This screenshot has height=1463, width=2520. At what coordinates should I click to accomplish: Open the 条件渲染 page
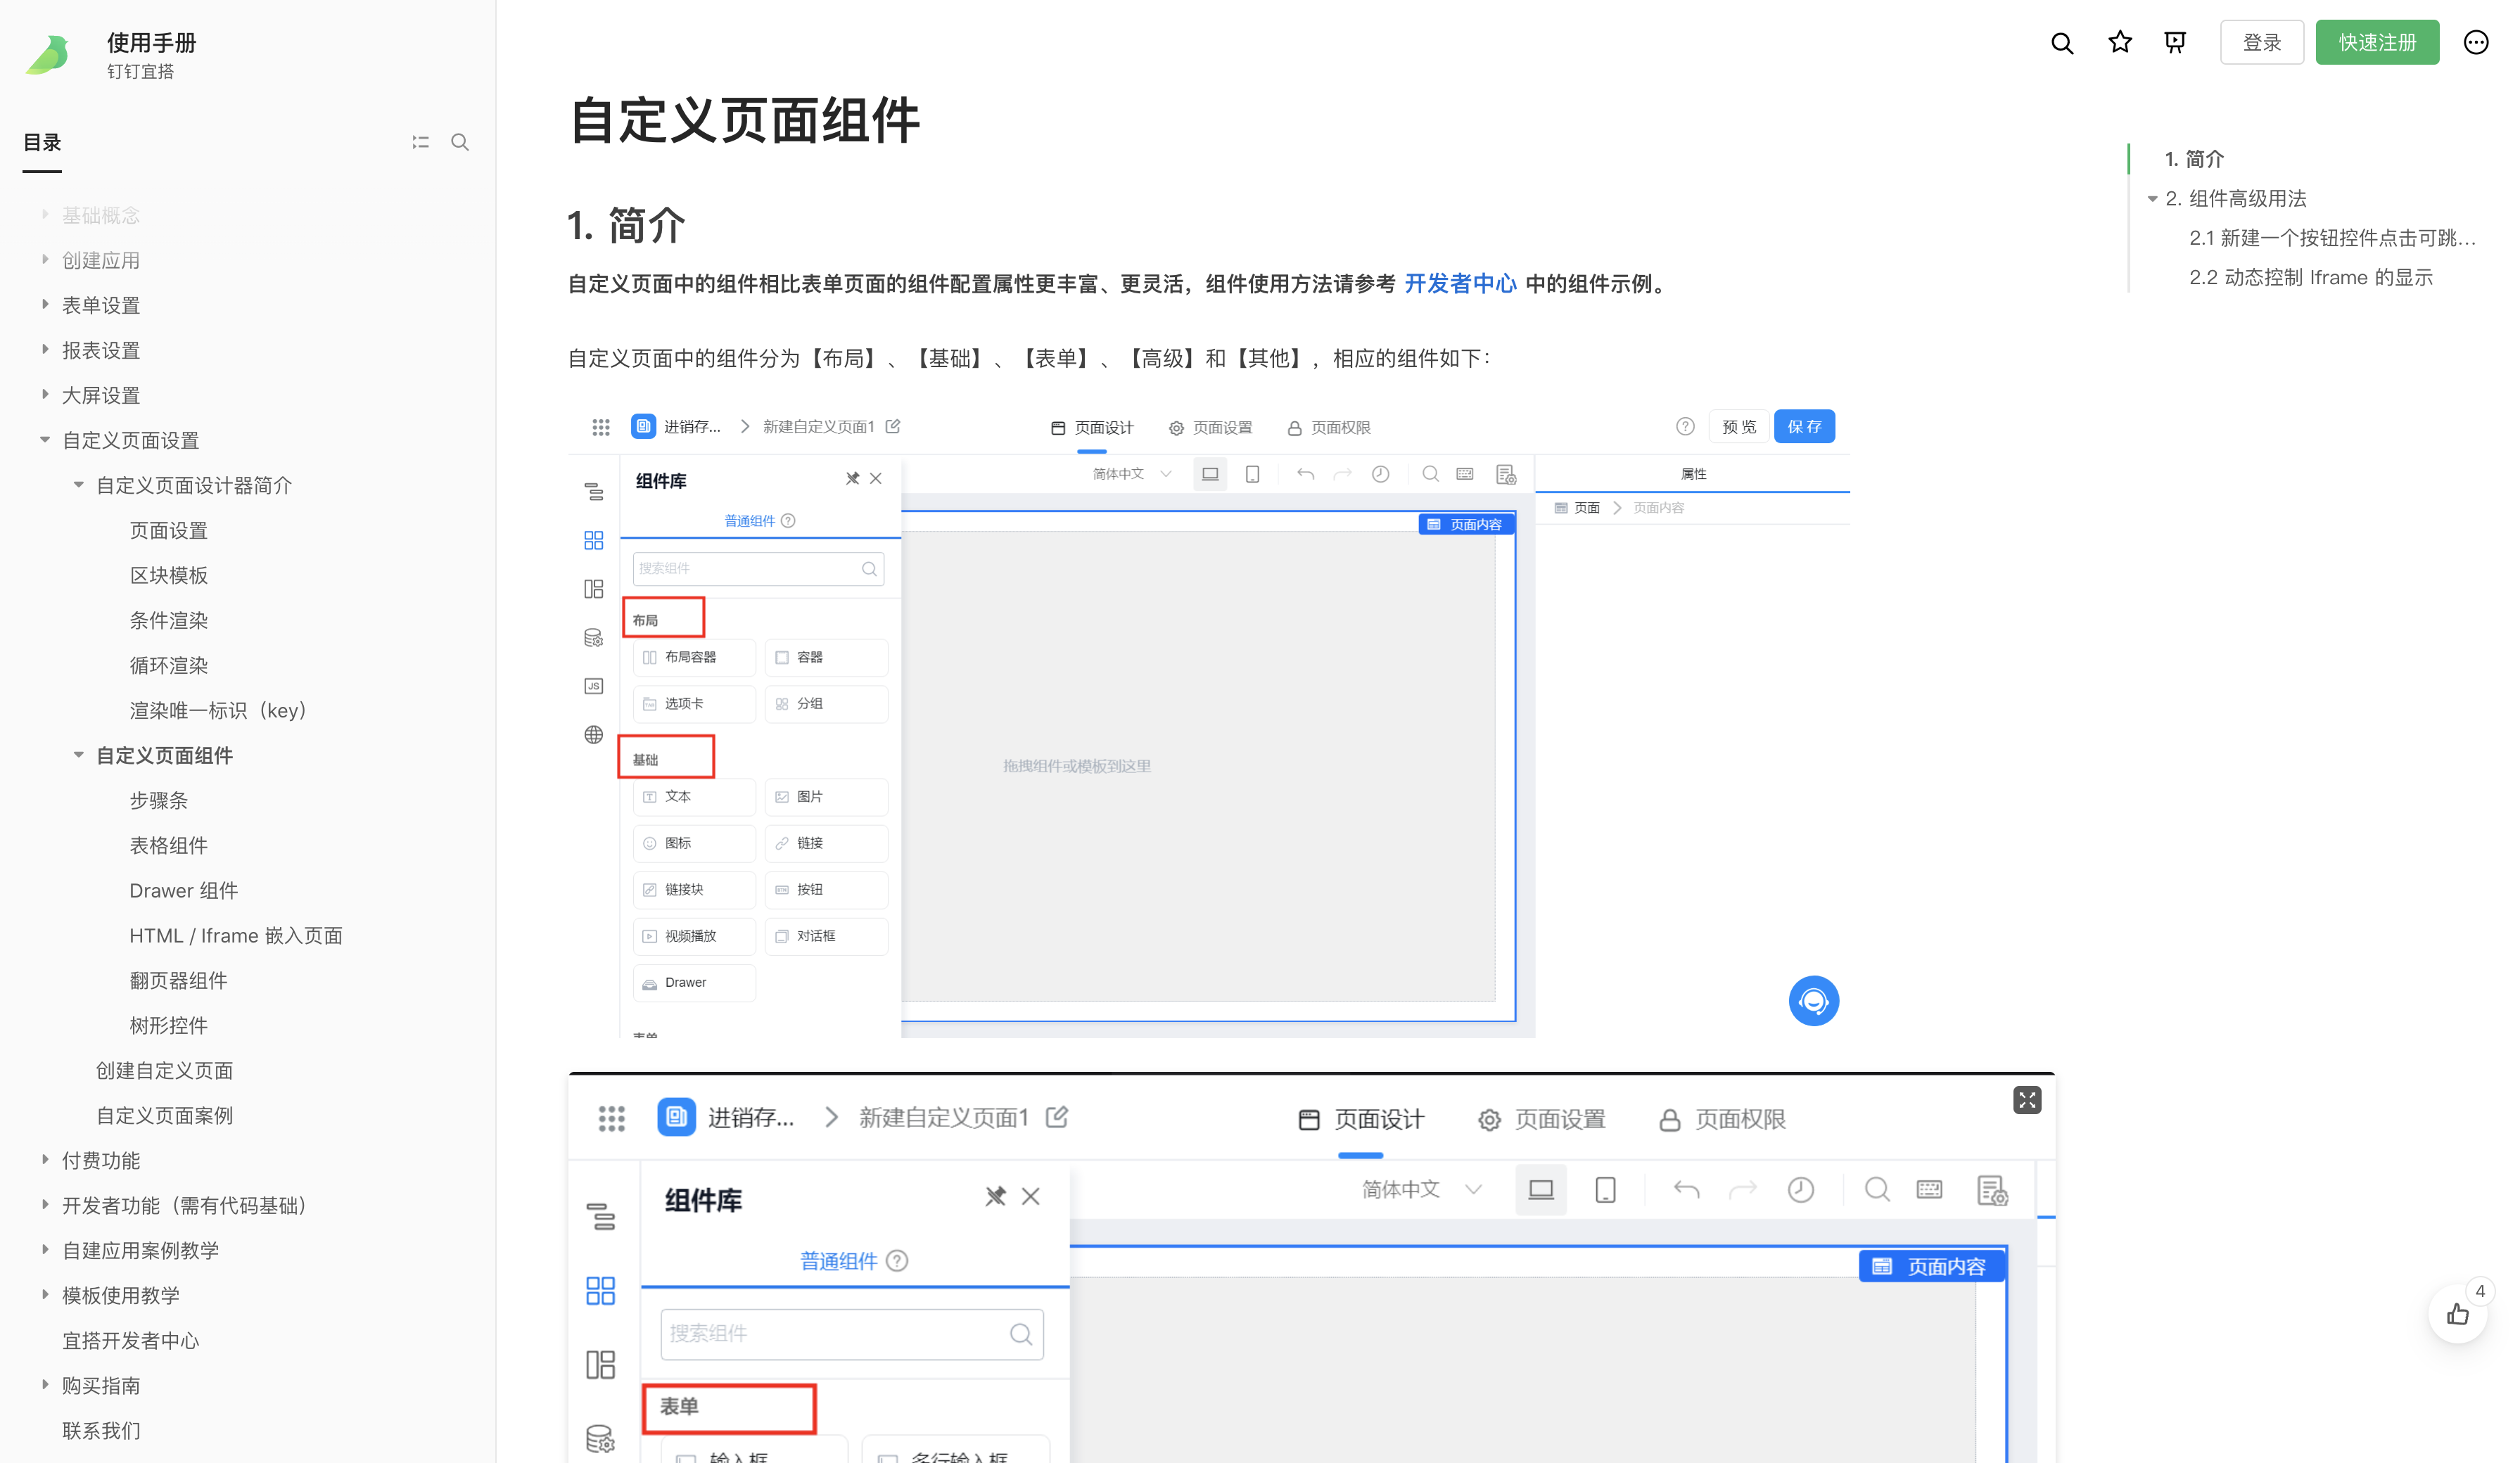pyautogui.click(x=169, y=620)
